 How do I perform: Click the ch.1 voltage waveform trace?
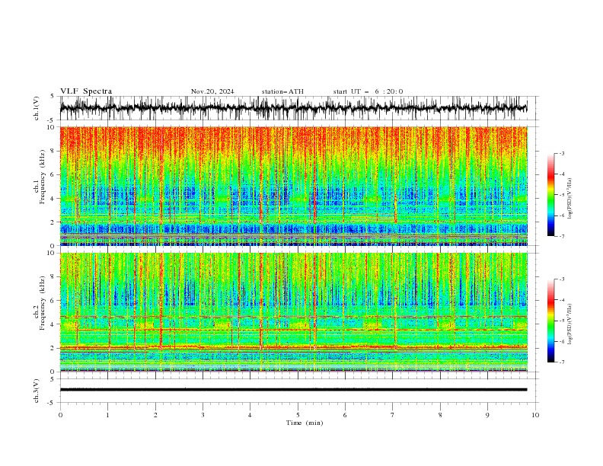pyautogui.click(x=293, y=108)
